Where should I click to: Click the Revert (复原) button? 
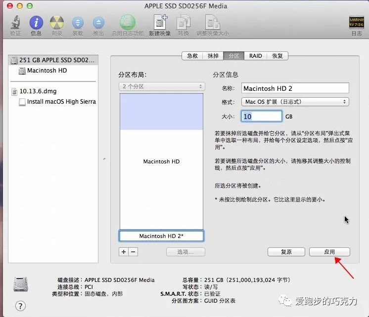[x=286, y=252]
